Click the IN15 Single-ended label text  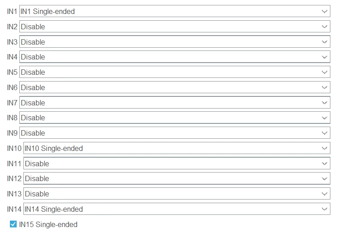pyautogui.click(x=48, y=224)
